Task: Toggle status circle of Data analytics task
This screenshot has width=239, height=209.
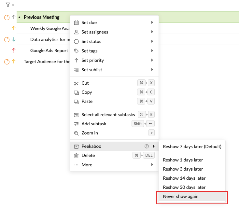Action: [x=7, y=40]
